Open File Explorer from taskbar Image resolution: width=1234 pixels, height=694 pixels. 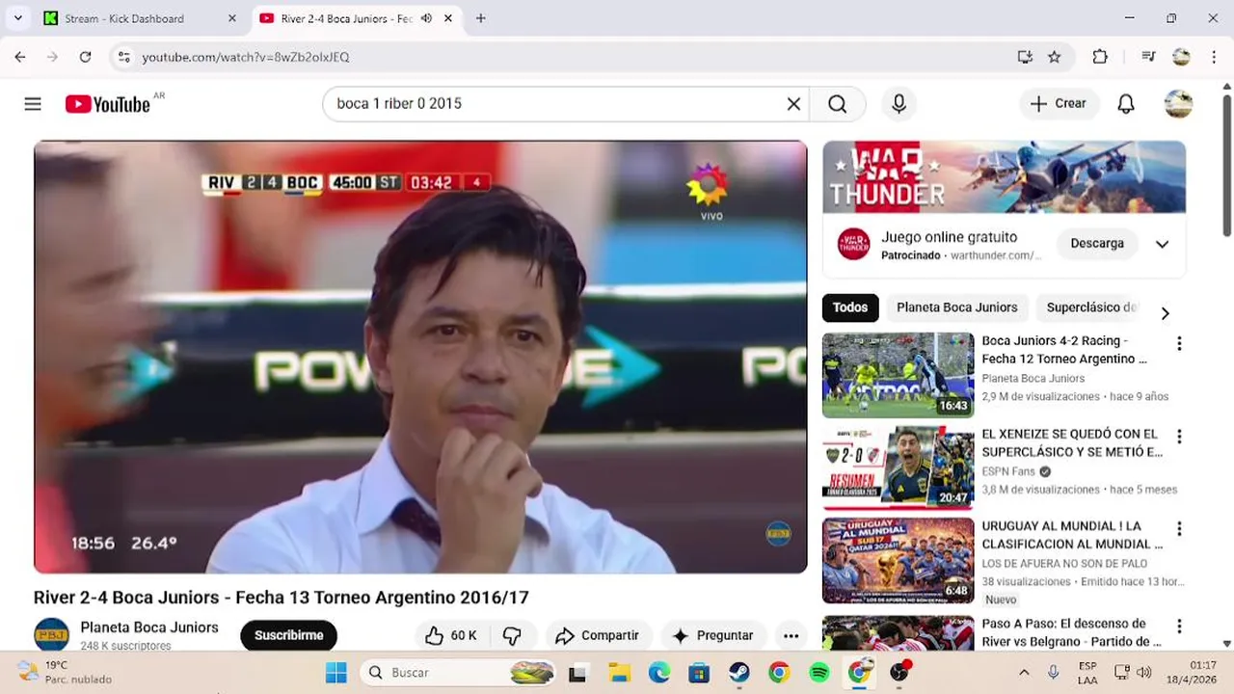pyautogui.click(x=619, y=672)
